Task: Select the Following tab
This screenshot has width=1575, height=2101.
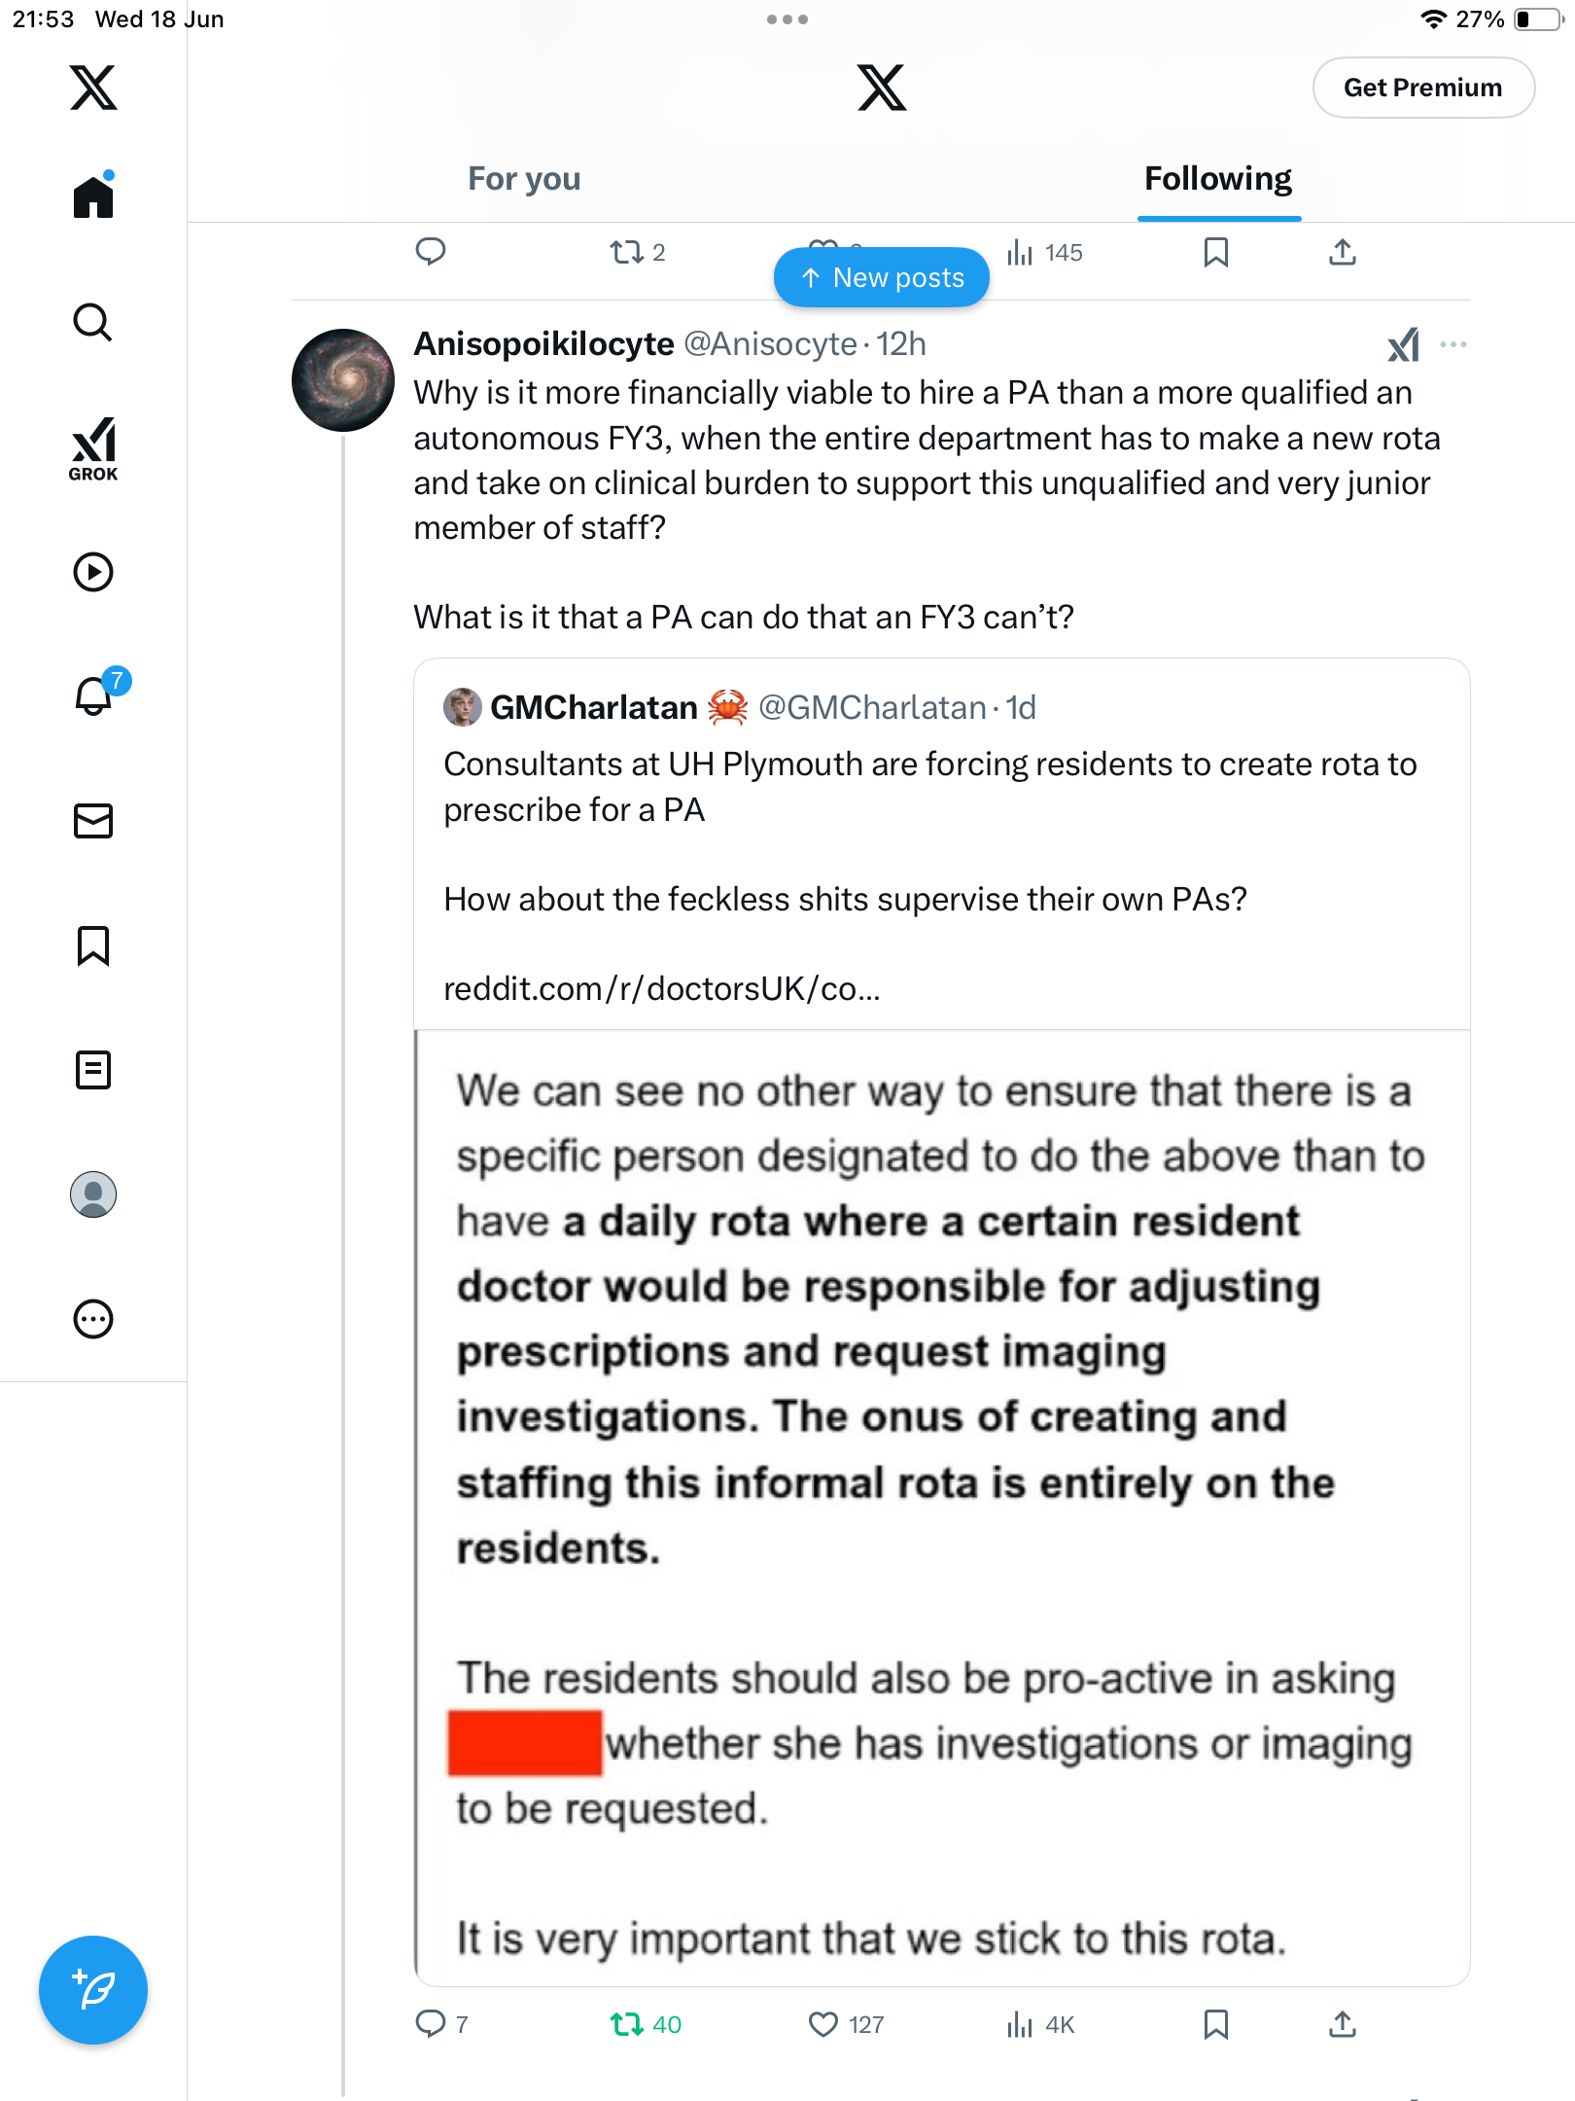Action: (1218, 179)
